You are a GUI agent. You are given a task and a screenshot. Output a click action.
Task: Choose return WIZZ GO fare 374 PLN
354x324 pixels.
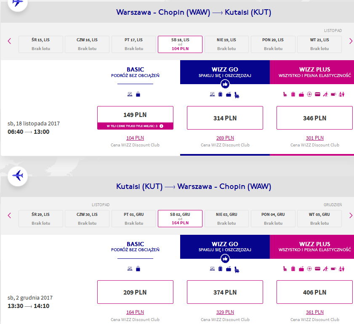(225, 292)
